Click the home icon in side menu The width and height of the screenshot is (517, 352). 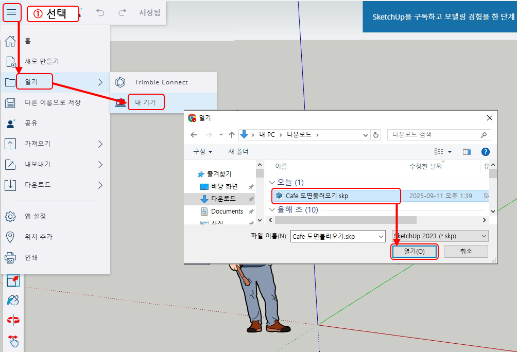(x=10, y=41)
